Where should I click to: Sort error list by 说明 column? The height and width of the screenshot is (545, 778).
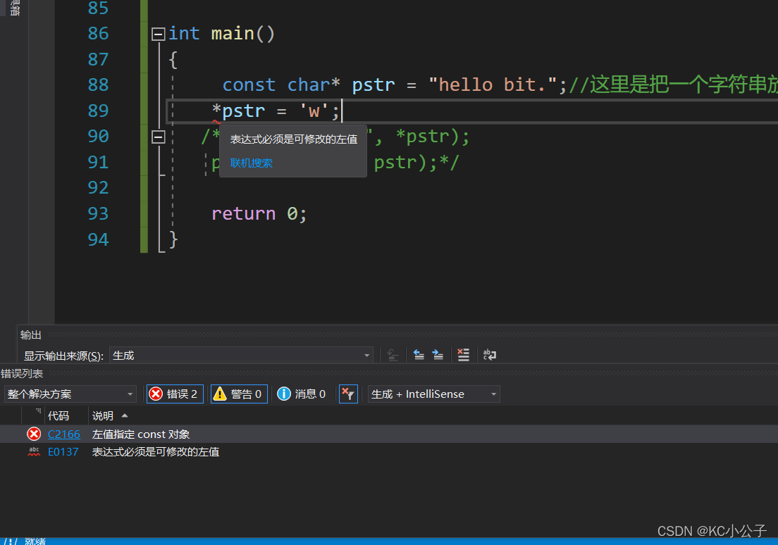[103, 415]
